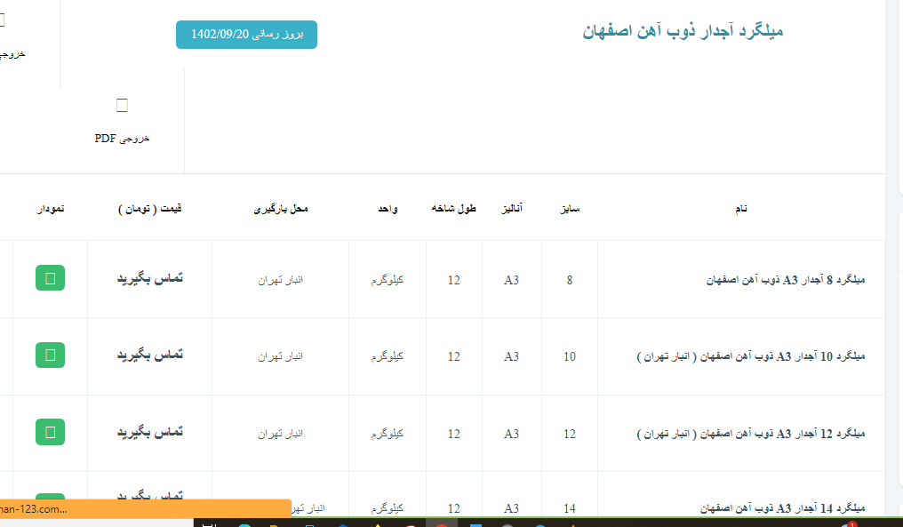
Task: Click تماس بگیرید in میلگرد 8 row
Action: 150,278
